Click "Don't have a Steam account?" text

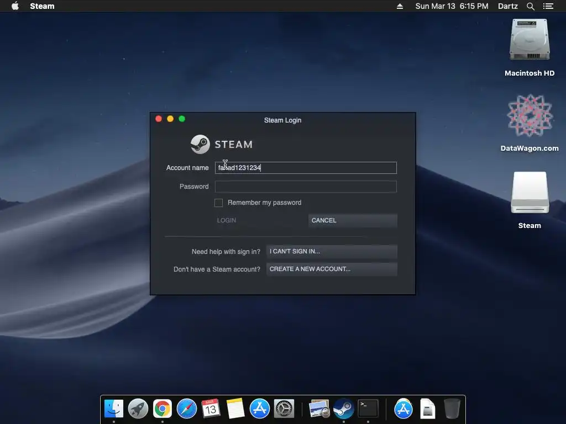(217, 269)
